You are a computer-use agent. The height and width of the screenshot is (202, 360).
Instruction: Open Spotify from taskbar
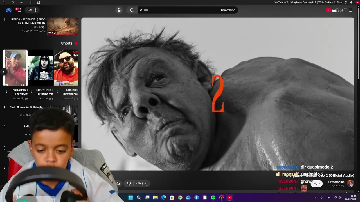click(213, 198)
